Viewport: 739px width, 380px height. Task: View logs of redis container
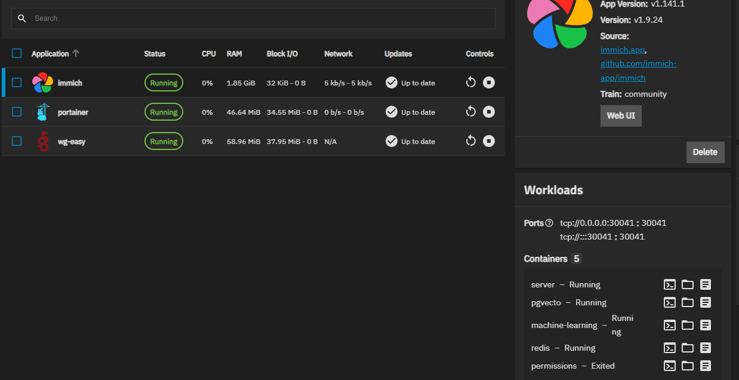(706, 348)
